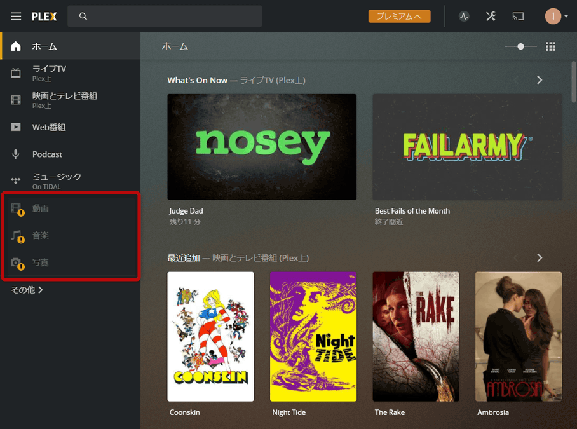Open ミュージック On TIDAL in sidebar

point(71,181)
